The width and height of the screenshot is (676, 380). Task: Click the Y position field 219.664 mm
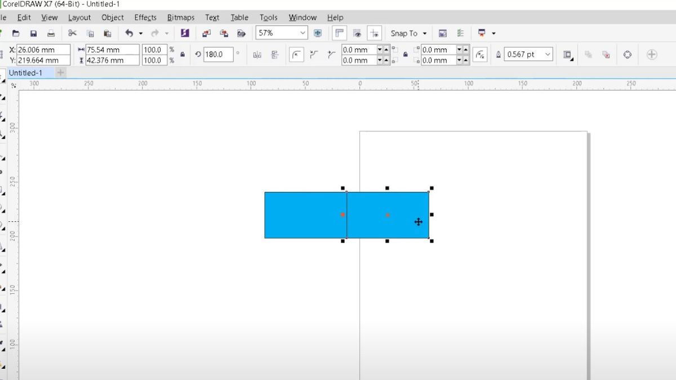43,60
